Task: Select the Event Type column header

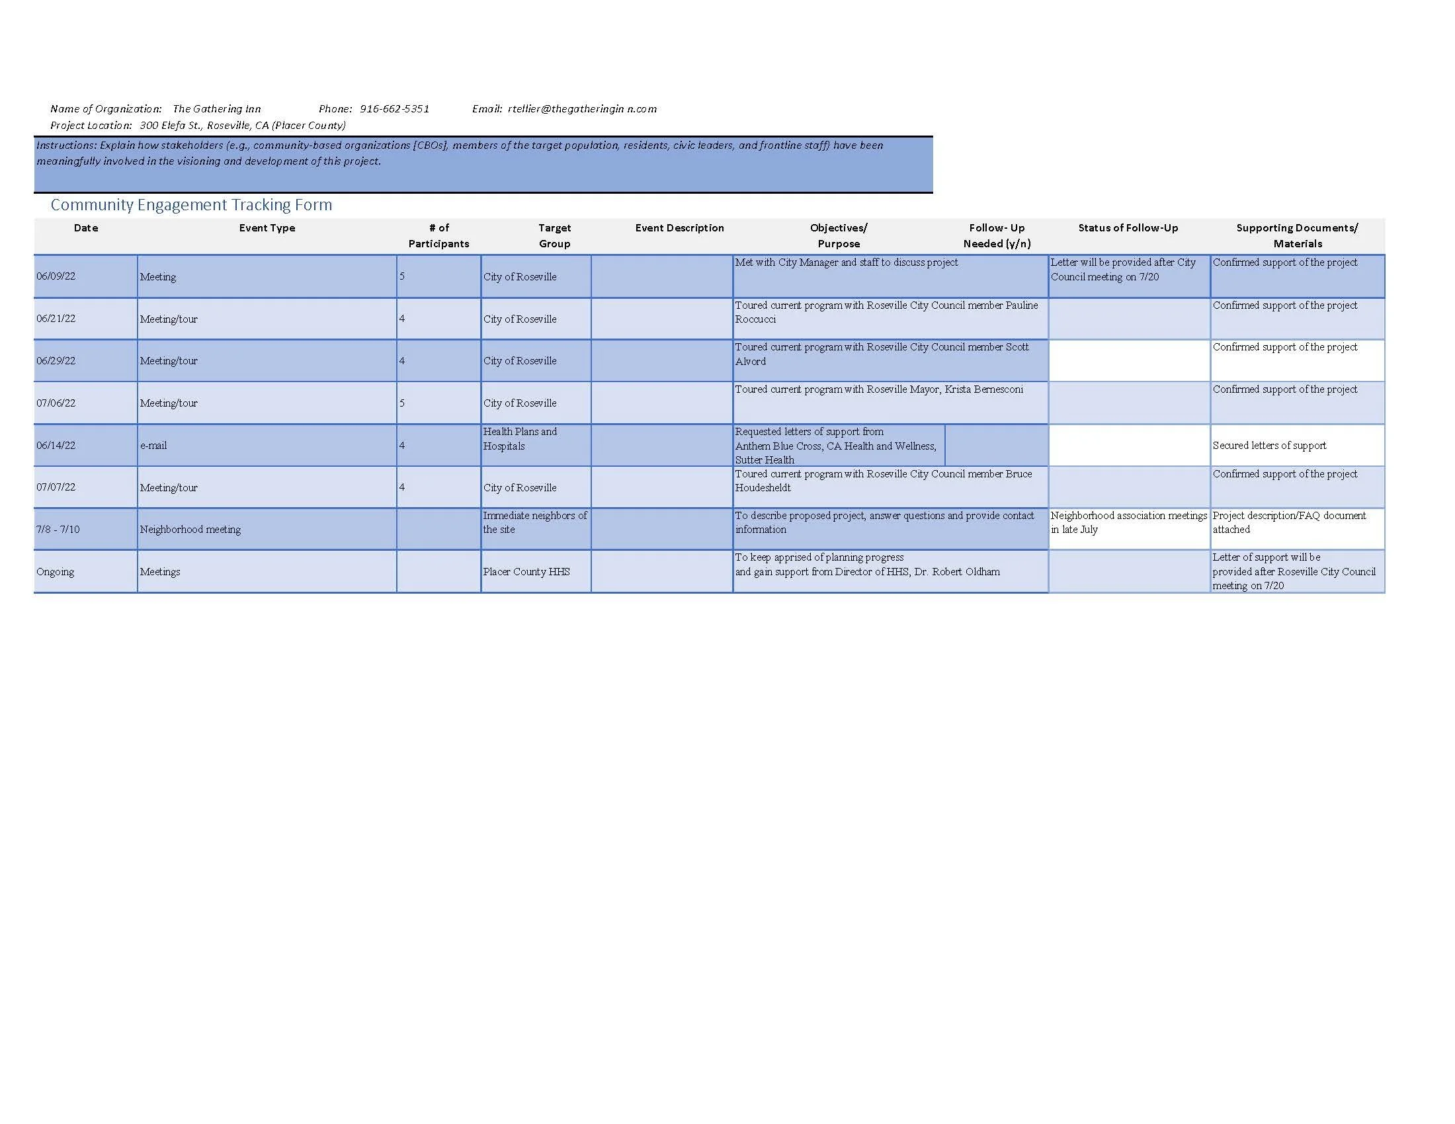Action: pos(267,227)
